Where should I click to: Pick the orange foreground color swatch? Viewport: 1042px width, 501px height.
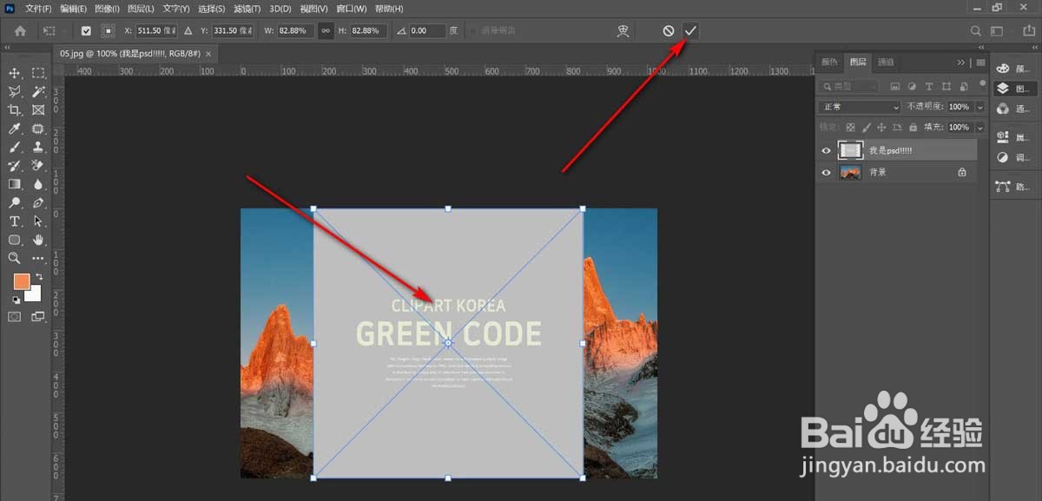tap(21, 281)
